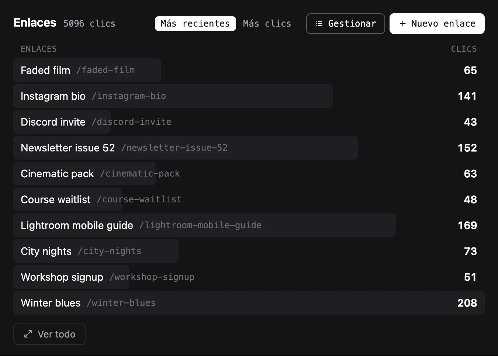
Task: Click the 208 clicks count
Action: 467,303
